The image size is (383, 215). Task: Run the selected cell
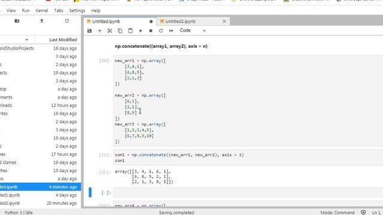[x=141, y=30]
